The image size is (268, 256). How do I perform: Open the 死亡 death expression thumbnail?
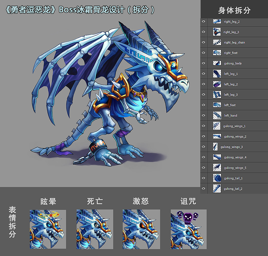pyautogui.click(x=95, y=229)
